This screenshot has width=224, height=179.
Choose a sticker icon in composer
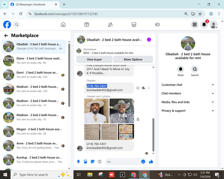pos(93,162)
